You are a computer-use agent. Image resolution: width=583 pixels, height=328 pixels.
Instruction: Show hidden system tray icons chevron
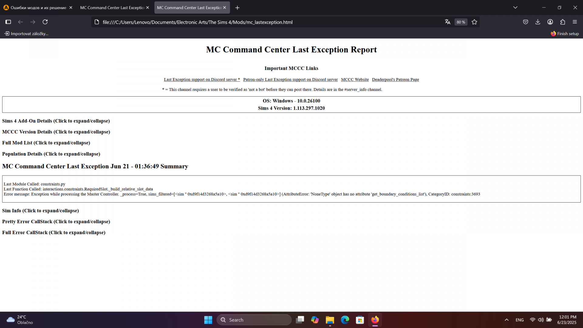506,320
